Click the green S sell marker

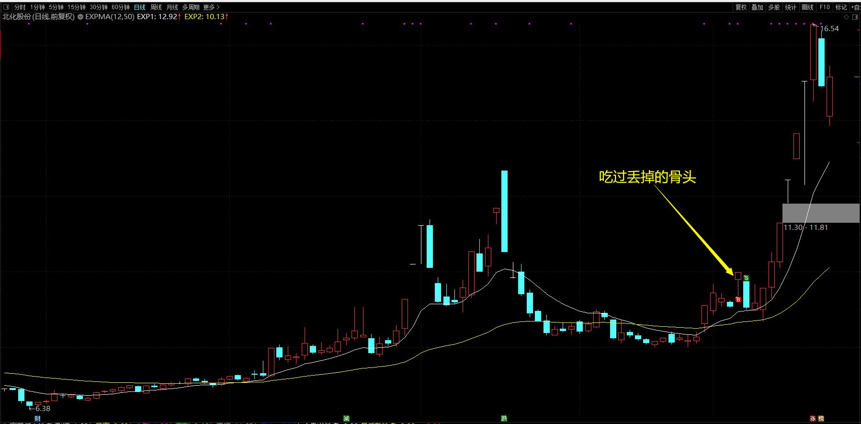click(x=746, y=278)
